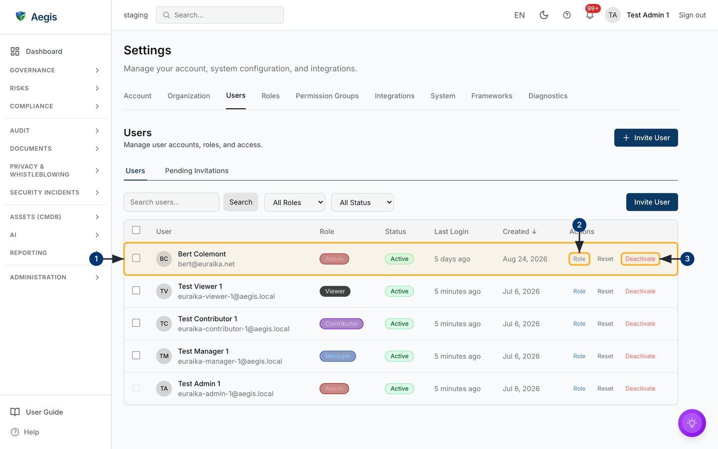This screenshot has width=718, height=449.
Task: Click the Aegis shield logo
Action: click(20, 16)
